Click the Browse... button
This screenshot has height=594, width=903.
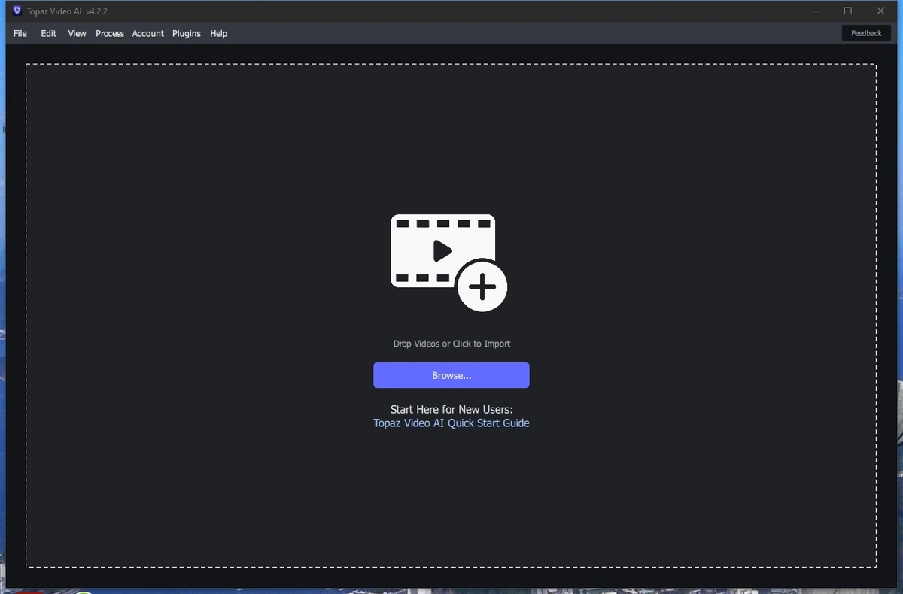tap(451, 375)
